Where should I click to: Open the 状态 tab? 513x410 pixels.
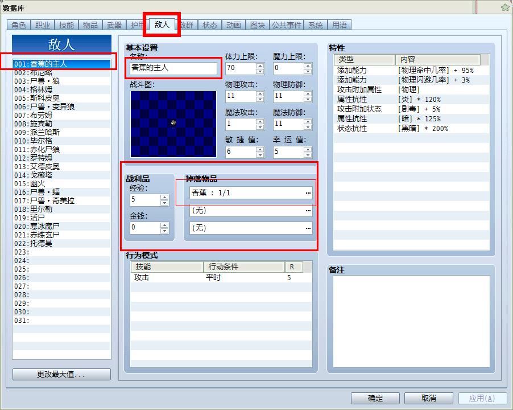click(210, 25)
